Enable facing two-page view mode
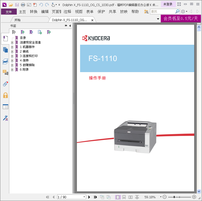202x201 pixels. (x=130, y=197)
